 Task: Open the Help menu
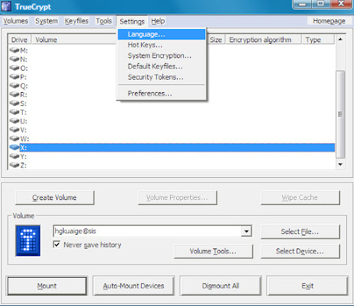tap(158, 21)
